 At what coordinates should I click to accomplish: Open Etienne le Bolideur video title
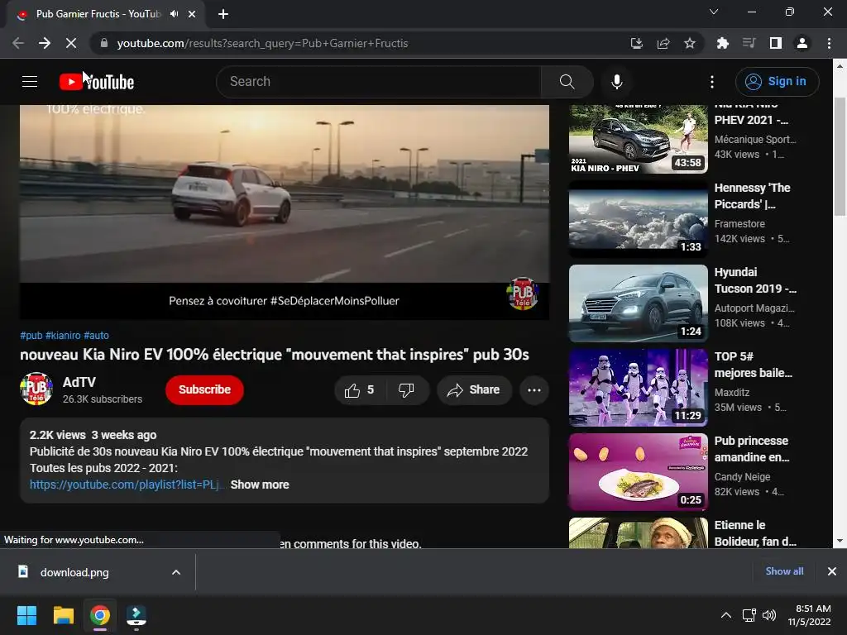pos(755,533)
